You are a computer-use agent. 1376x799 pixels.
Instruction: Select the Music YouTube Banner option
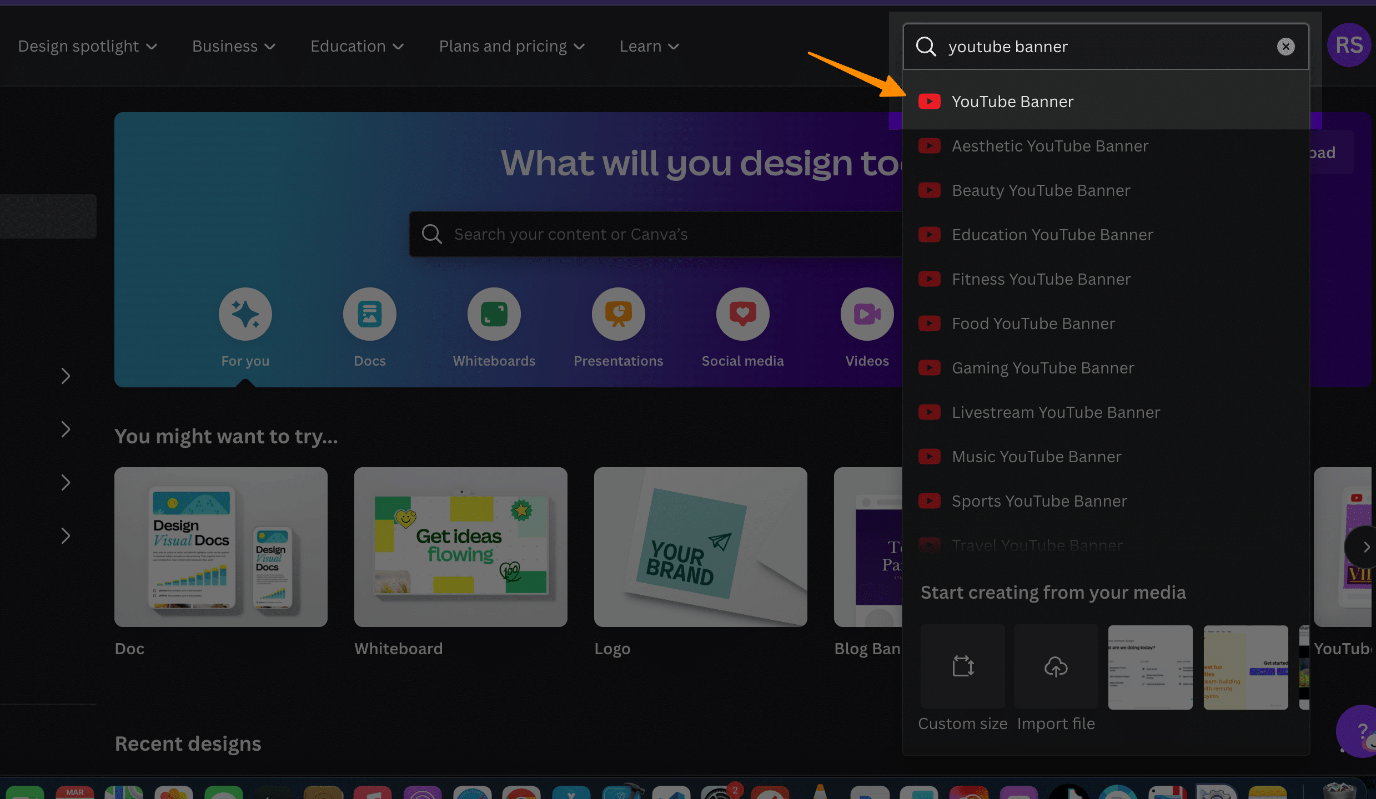1036,457
